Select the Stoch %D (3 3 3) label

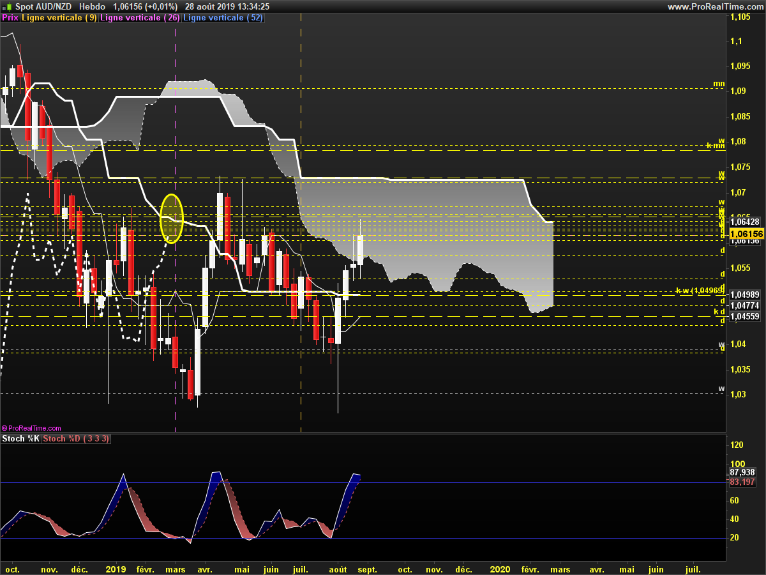click(77, 439)
